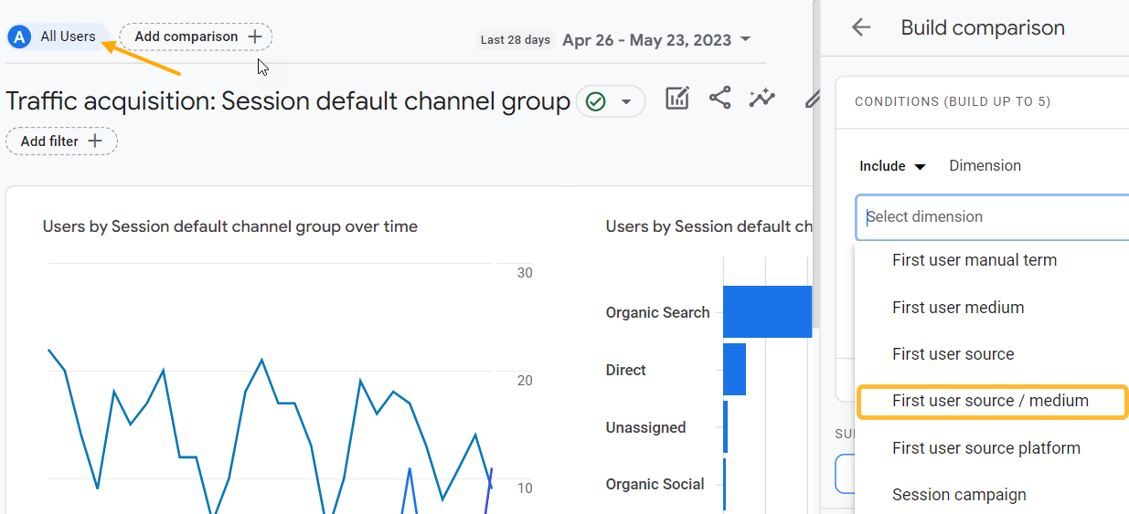Click the green checkmark status icon
This screenshot has width=1129, height=514.
tap(596, 101)
